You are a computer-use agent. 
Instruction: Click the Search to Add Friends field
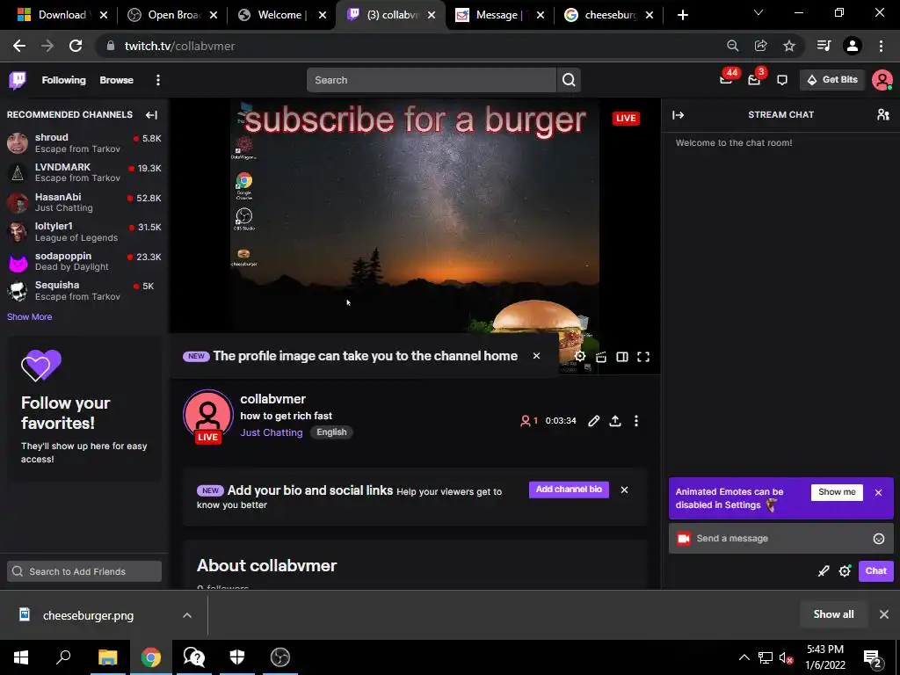tap(84, 571)
